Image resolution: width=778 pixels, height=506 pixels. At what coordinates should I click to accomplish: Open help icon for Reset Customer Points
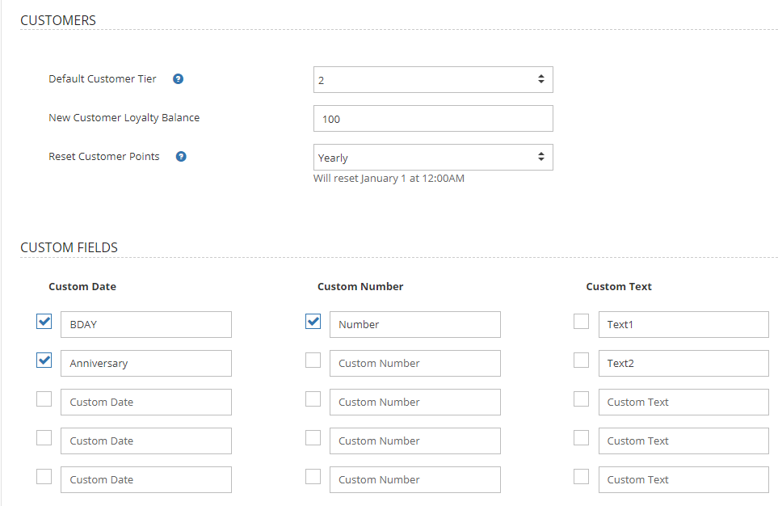181,157
